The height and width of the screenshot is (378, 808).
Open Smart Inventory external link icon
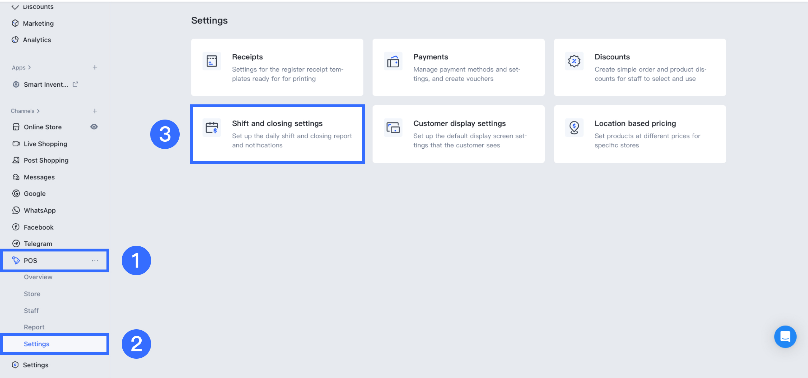[75, 84]
